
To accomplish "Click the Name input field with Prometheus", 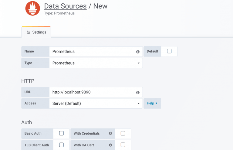I will [96, 51].
